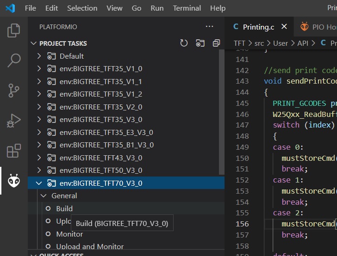Viewport: 337px width, 256px height.
Task: Switch to the Printing.c editor tab
Action: tap(259, 27)
